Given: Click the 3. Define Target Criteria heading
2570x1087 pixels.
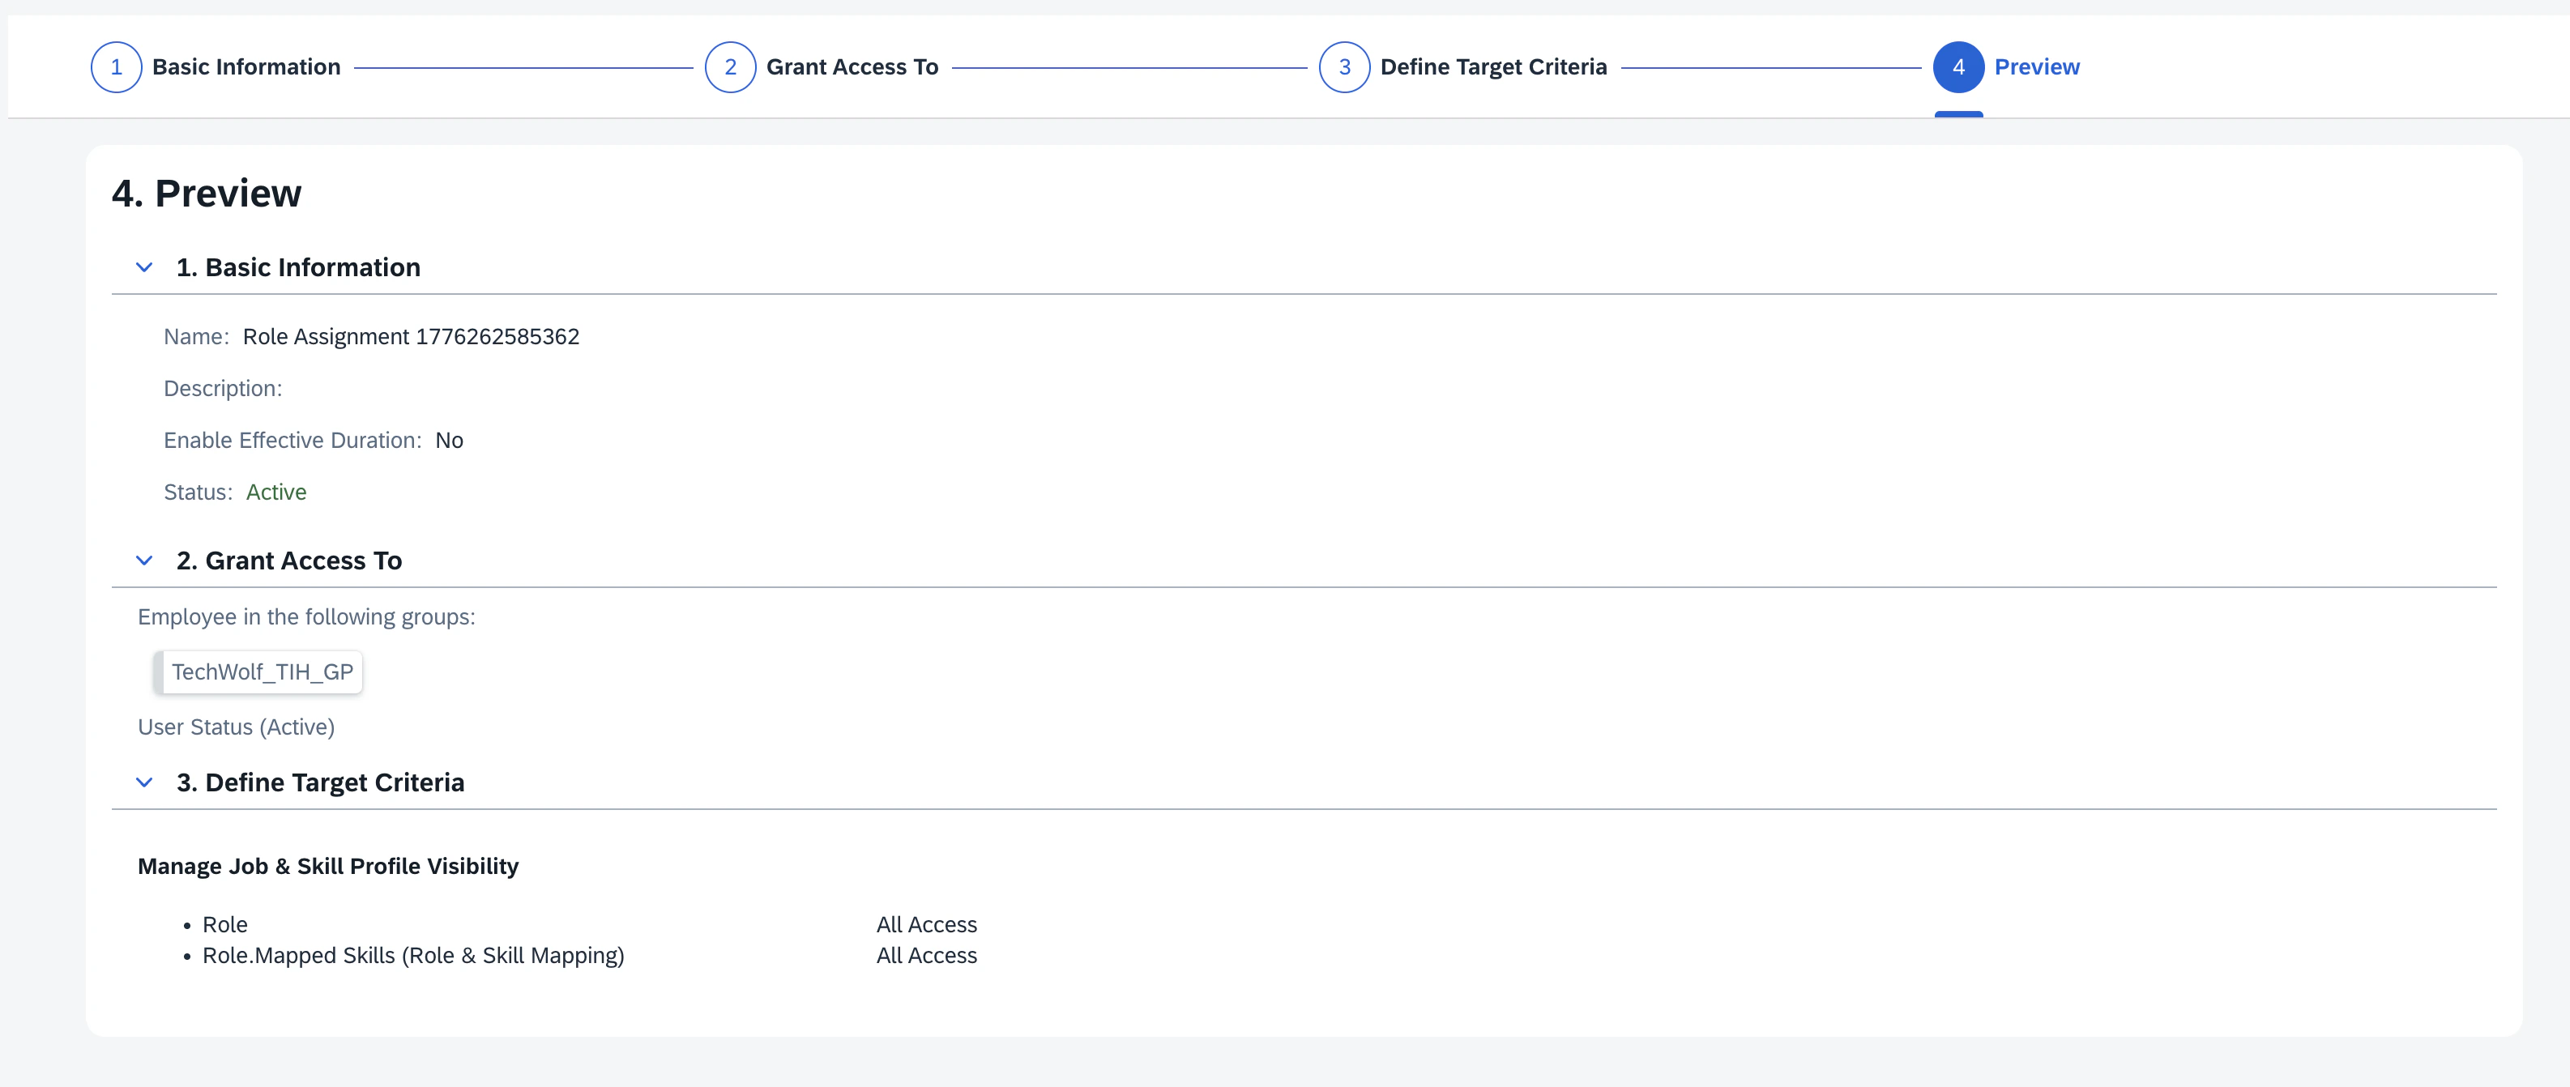Looking at the screenshot, I should tap(319, 782).
